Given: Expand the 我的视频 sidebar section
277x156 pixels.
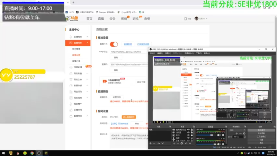Looking at the screenshot, I should pyautogui.click(x=87, y=98).
